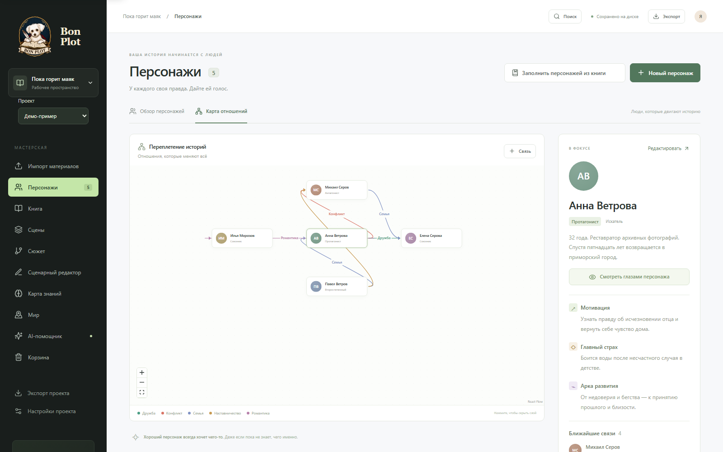The height and width of the screenshot is (452, 723).
Task: Click the ЕС avatar in the graph
Action: (410, 238)
